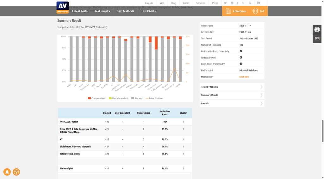Click the Cluster column header
The height and width of the screenshot is (179, 324).
coord(183,113)
